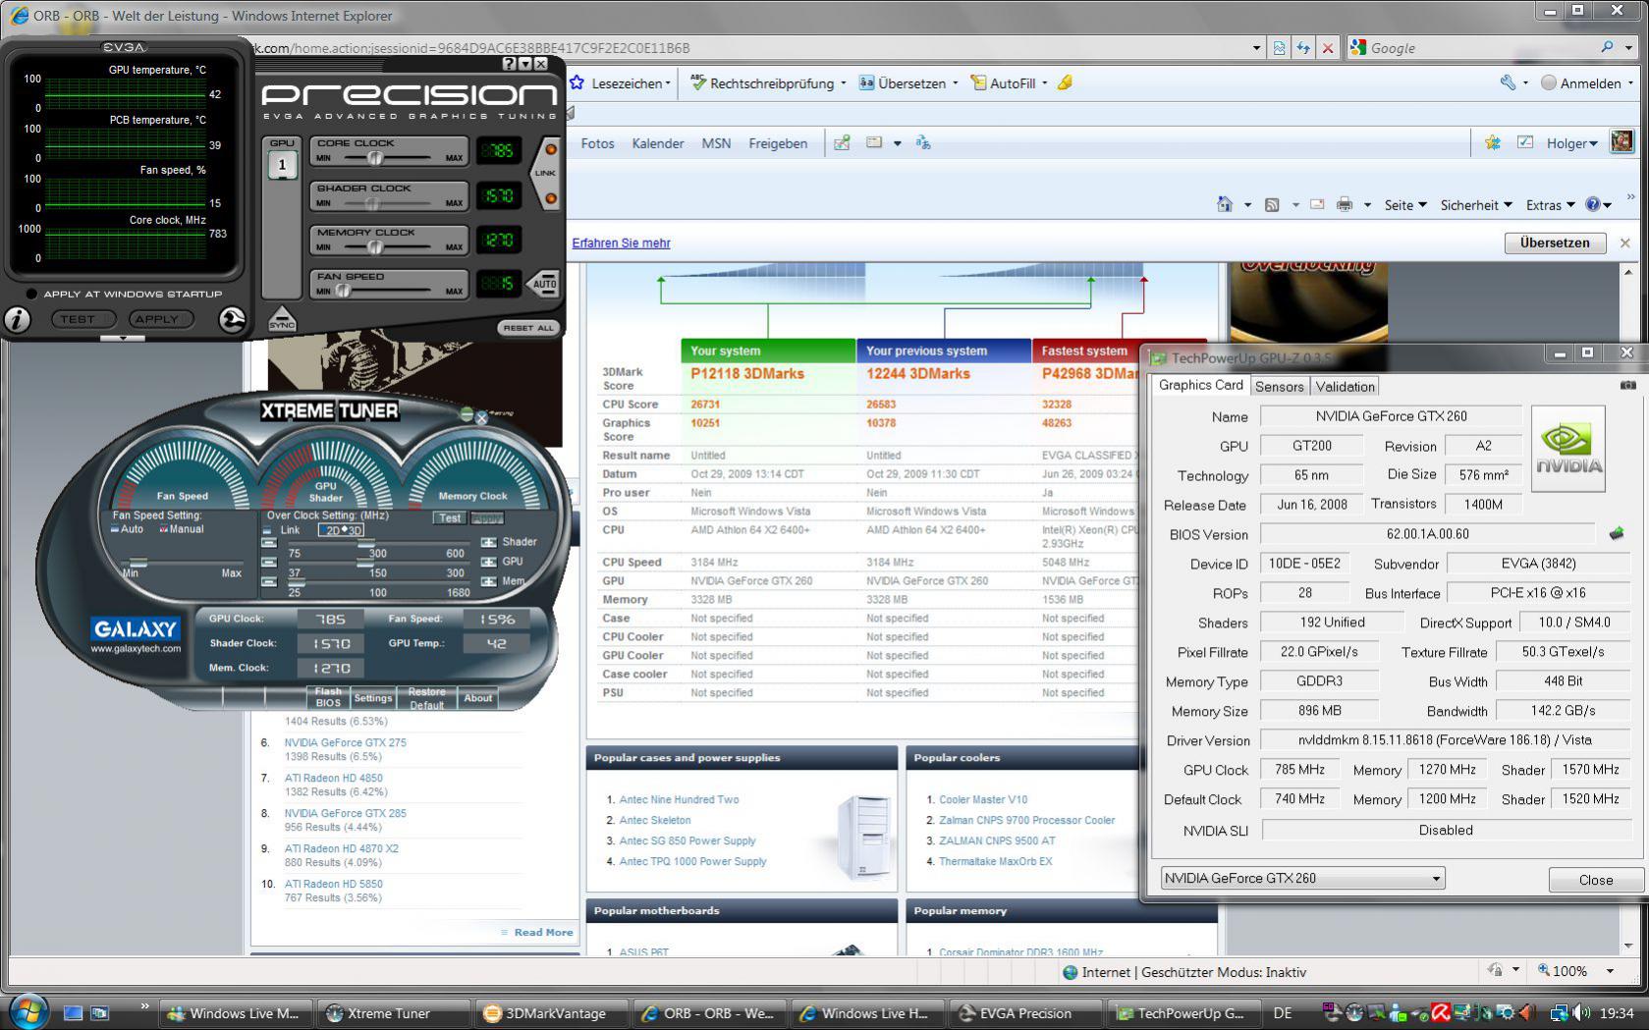Switch to the Sensors tab in GPU-Z
The width and height of the screenshot is (1649, 1030).
pos(1280,387)
